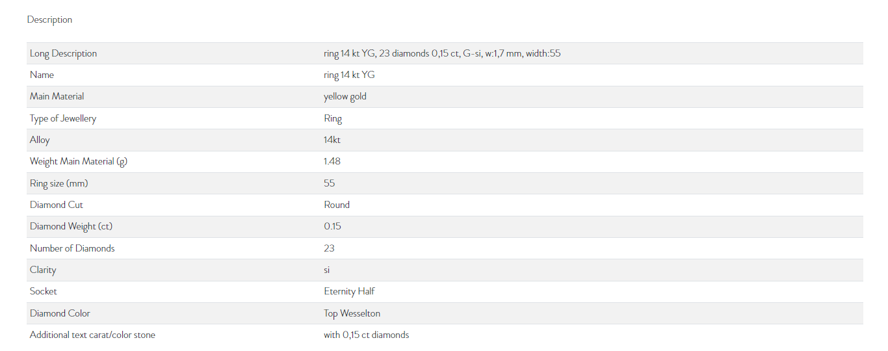Viewport: 888px width, 351px height.
Task: Select the 'Eternity Half' socket value
Action: click(349, 291)
